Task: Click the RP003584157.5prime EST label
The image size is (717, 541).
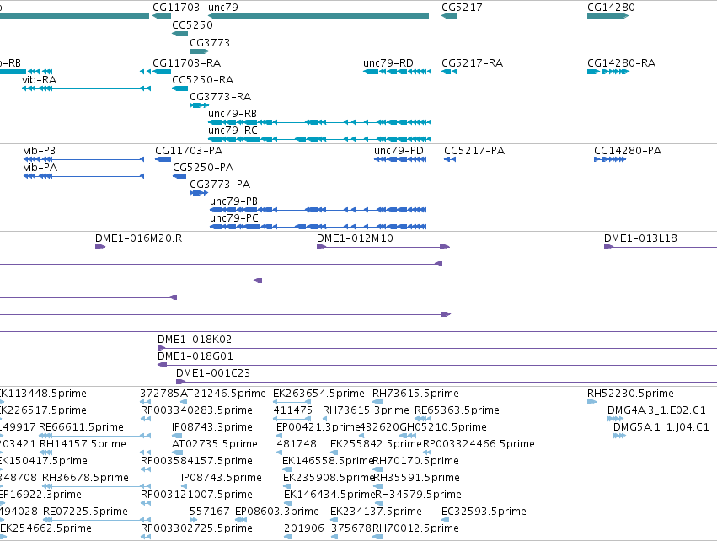Action: click(196, 461)
